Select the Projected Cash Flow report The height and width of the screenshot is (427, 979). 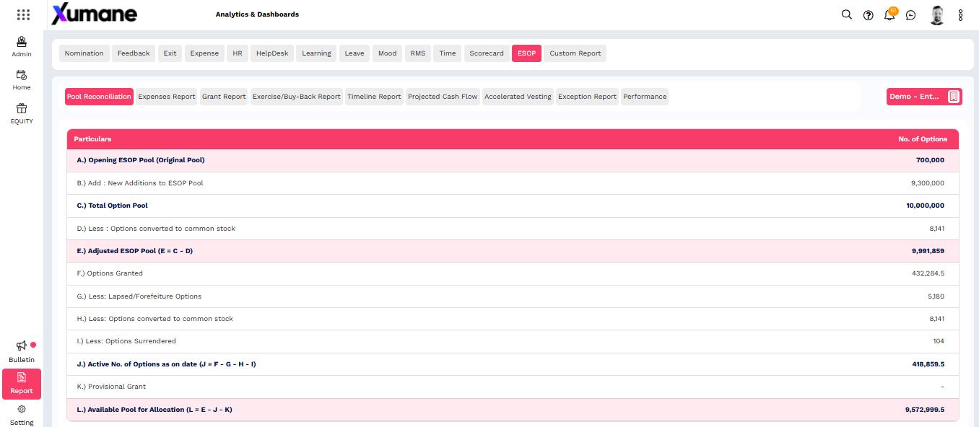[443, 97]
